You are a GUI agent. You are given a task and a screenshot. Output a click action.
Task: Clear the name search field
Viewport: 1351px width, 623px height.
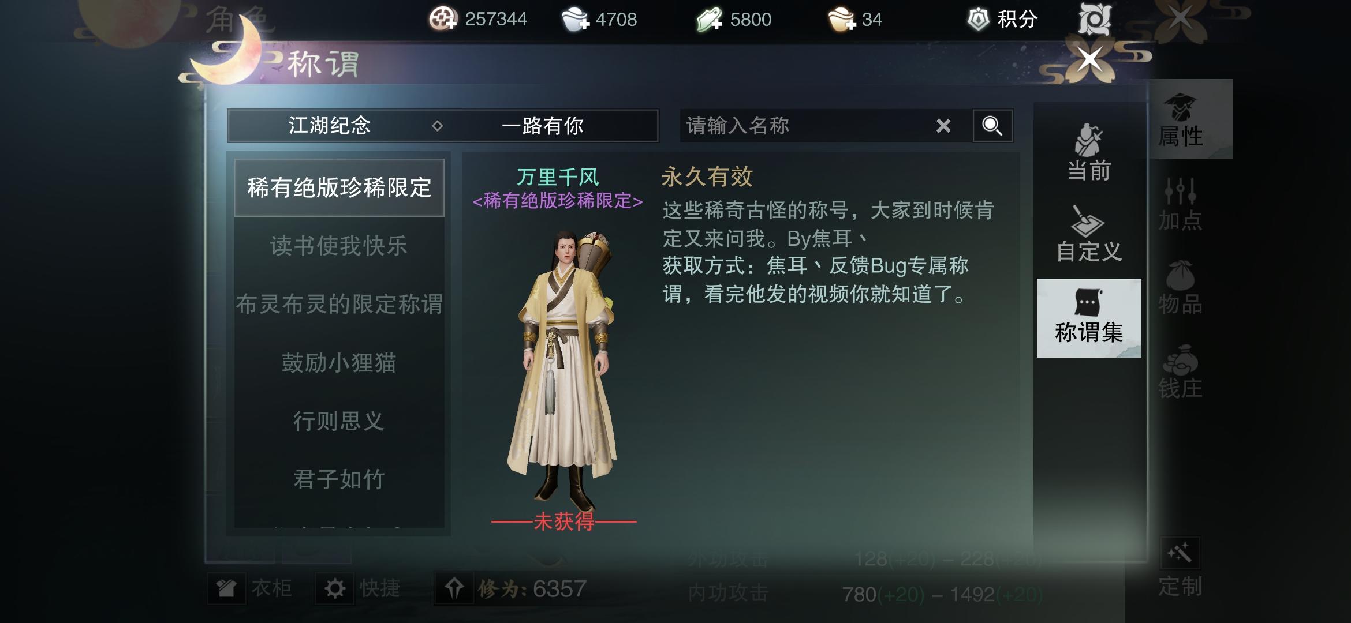point(943,126)
